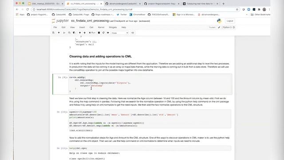Select code cell In [11] help(cml.ops)
Viewport: 284px width, 160px height.
click(x=150, y=148)
